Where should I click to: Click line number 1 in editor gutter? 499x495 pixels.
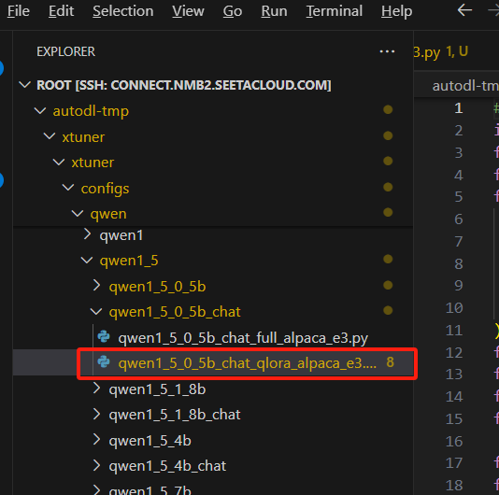pos(458,108)
